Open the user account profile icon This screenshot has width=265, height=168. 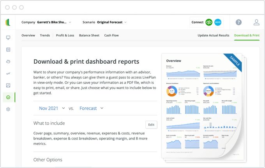click(256, 22)
